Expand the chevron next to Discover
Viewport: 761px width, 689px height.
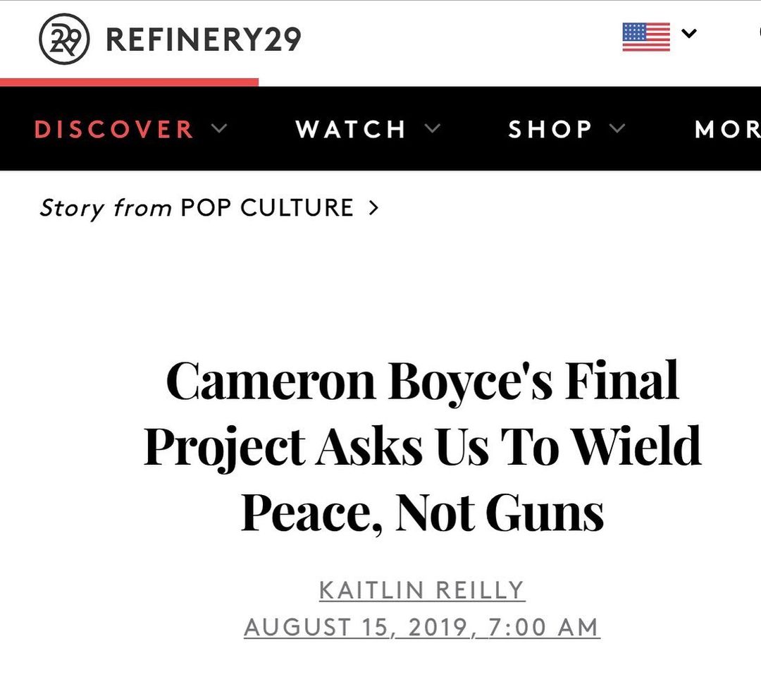[x=219, y=128]
